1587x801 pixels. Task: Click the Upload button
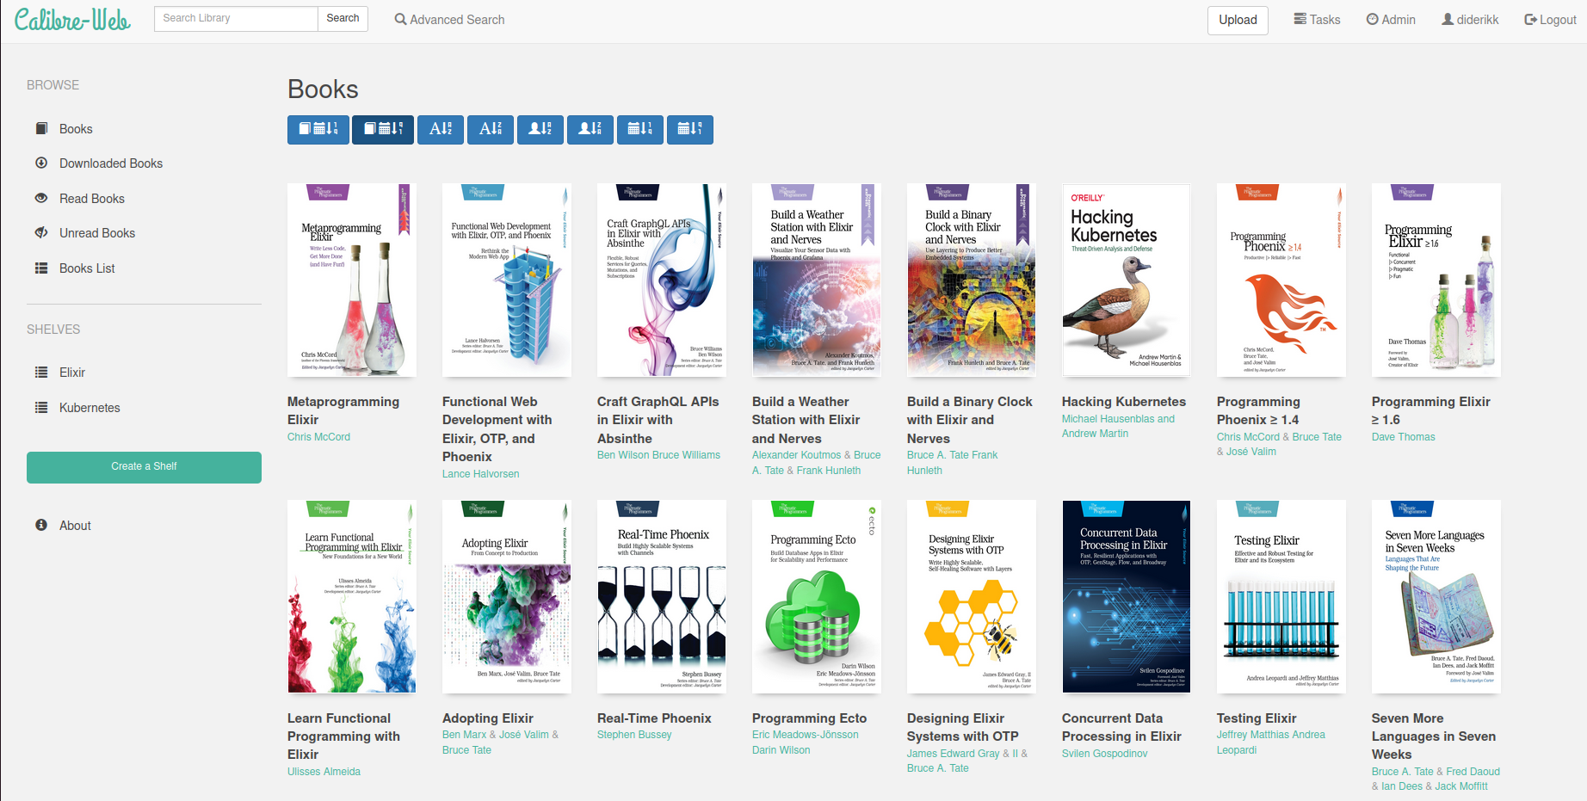point(1238,20)
